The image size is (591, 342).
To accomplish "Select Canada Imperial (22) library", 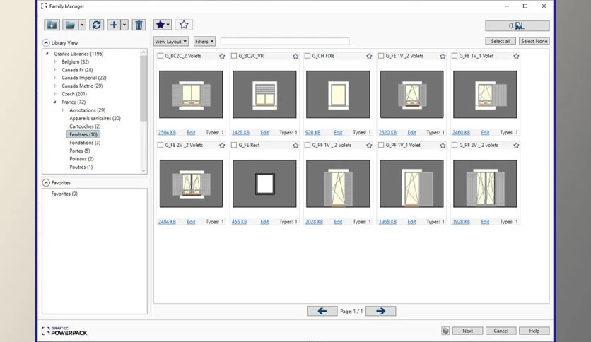I will 84,78.
